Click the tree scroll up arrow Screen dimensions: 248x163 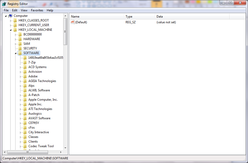pyautogui.click(x=65, y=16)
